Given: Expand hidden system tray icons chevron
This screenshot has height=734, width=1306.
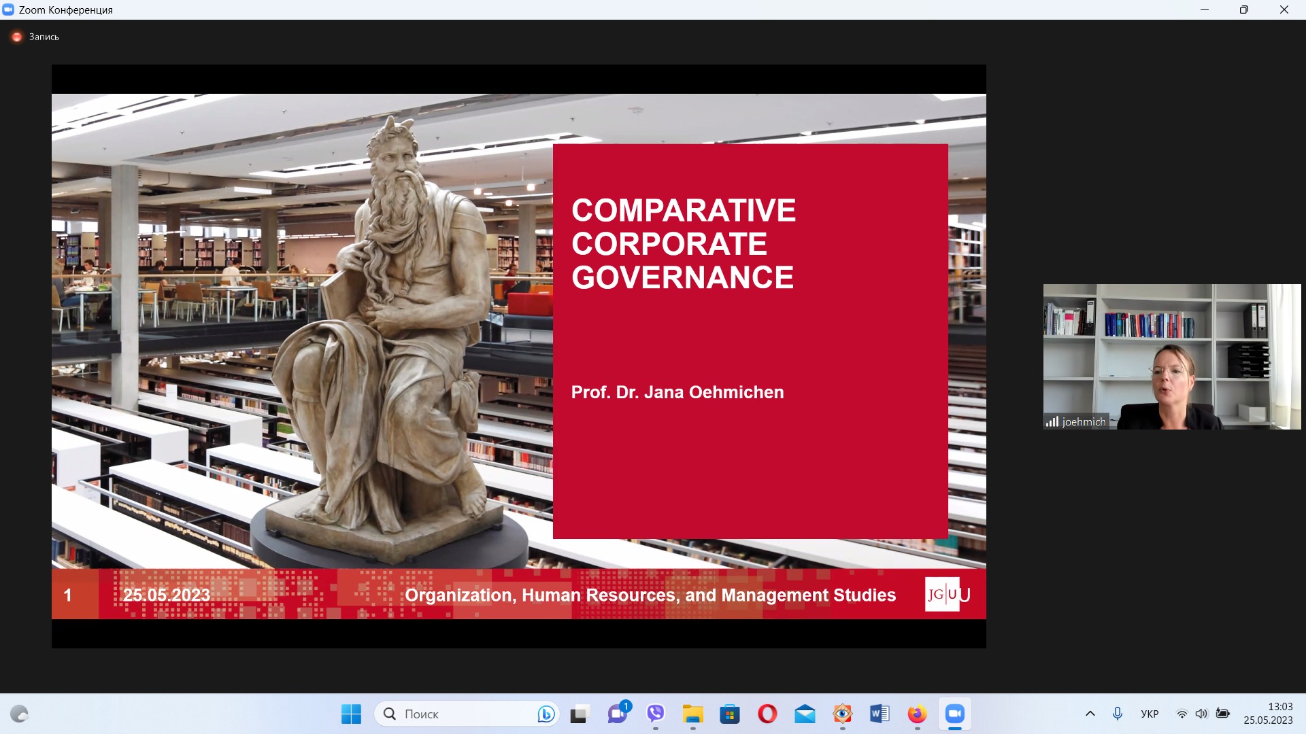Looking at the screenshot, I should point(1090,714).
